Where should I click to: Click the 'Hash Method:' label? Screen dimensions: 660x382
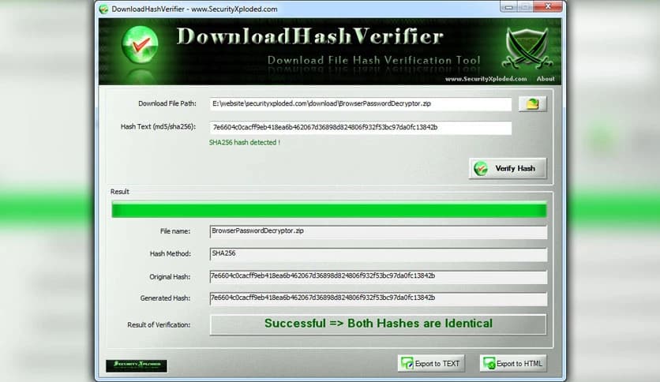[x=170, y=253]
